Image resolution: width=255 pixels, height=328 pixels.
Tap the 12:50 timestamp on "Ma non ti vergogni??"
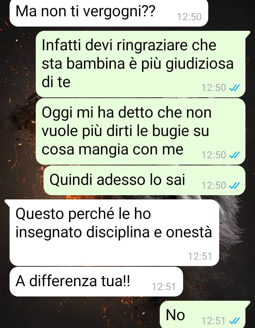click(x=189, y=17)
